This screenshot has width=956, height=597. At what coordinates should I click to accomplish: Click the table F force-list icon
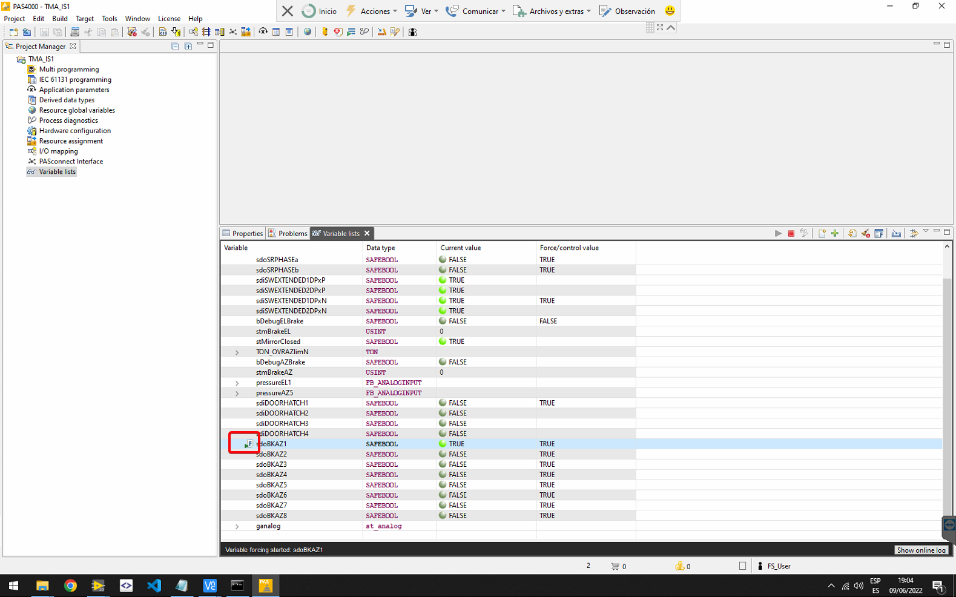point(879,233)
